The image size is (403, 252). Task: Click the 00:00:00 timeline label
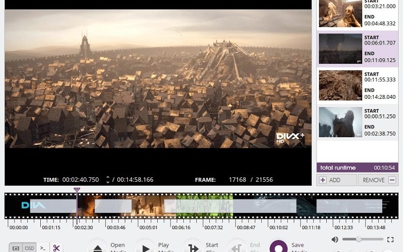(18, 227)
